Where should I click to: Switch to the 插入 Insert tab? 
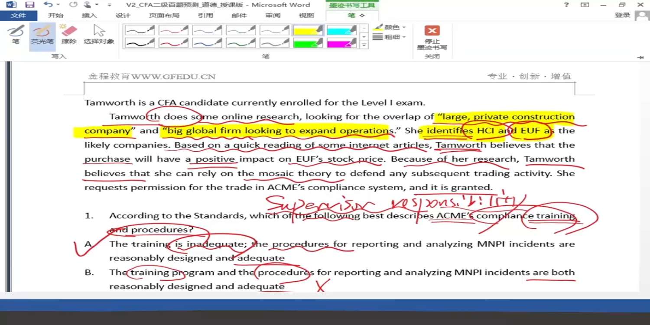[89, 16]
